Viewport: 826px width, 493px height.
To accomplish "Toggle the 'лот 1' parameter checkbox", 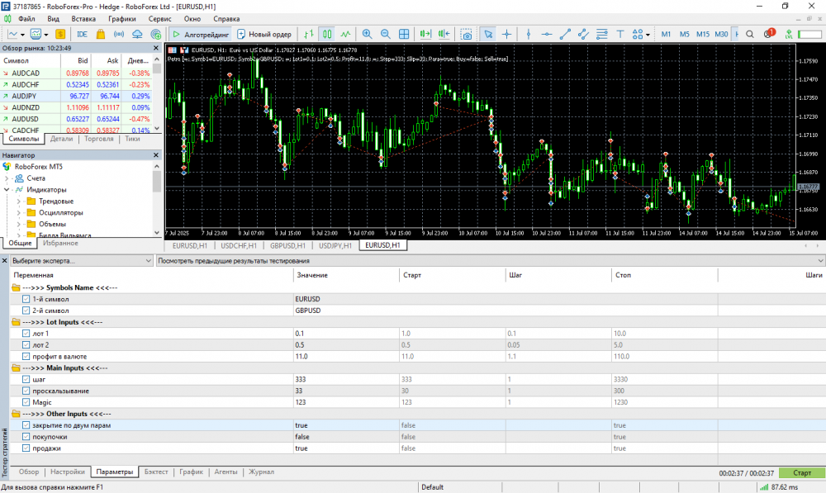I will click(x=26, y=333).
